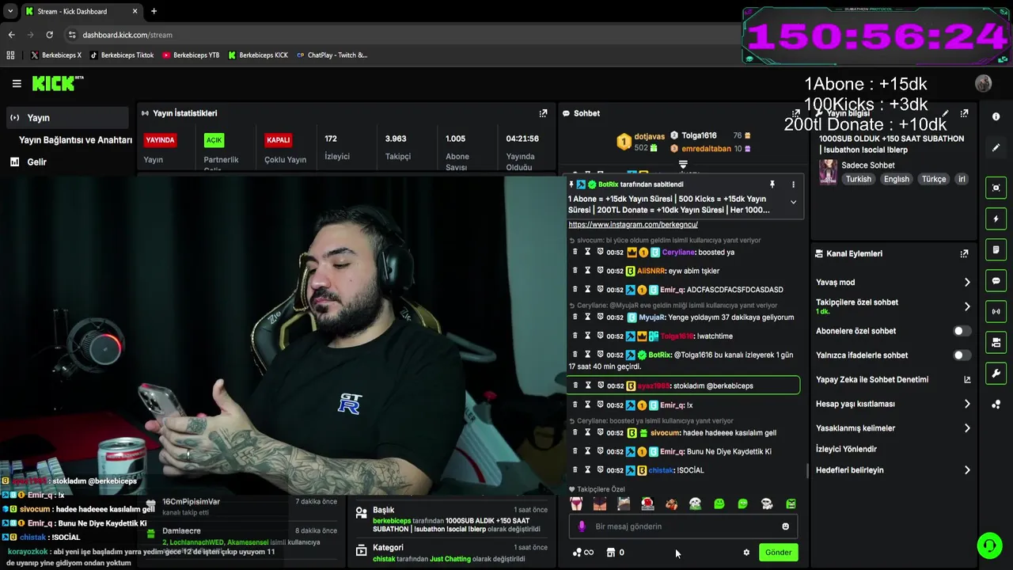Click the lightning bolt icon in right sidebar

click(996, 218)
